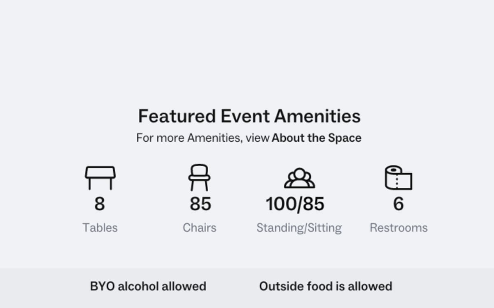494x308 pixels.
Task: Click the Outside food is allowed text
Action: tap(326, 286)
